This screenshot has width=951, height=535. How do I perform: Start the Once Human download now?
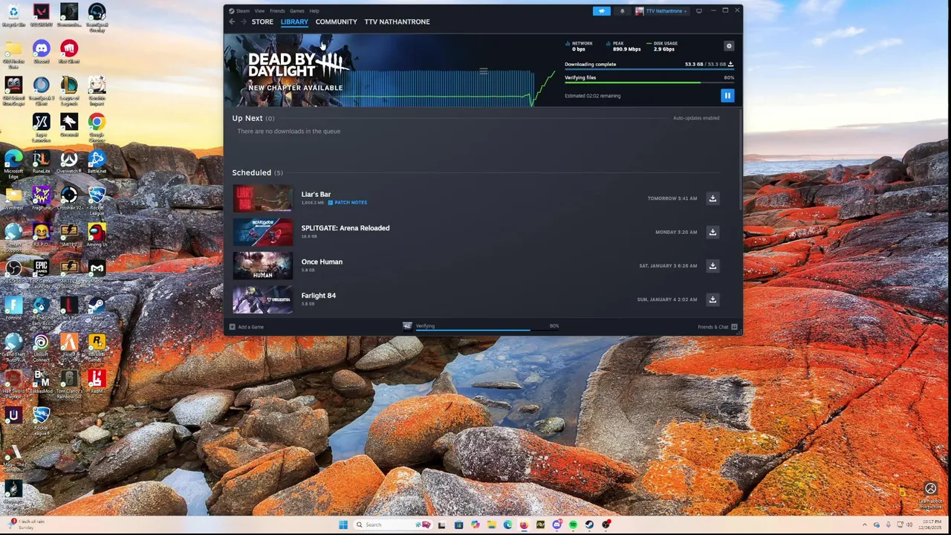coord(713,265)
